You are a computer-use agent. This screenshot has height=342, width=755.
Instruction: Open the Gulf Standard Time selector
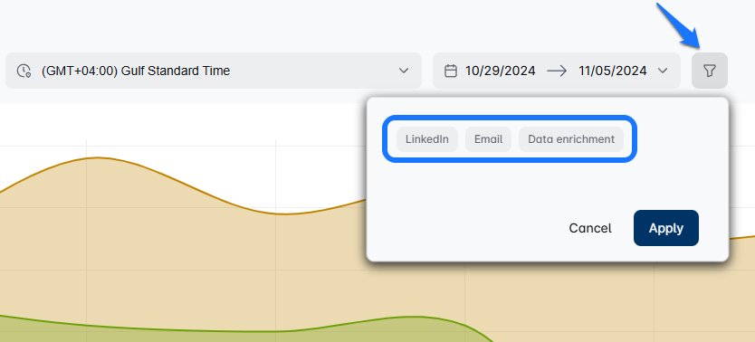(x=214, y=71)
